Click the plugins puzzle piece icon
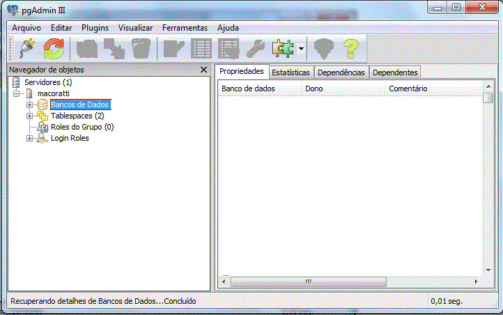 [283, 49]
